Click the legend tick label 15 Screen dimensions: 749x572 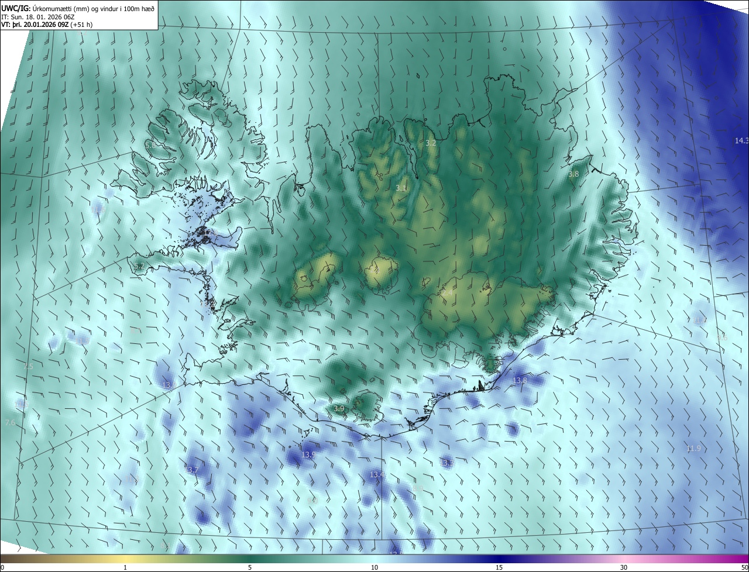tap(499, 567)
